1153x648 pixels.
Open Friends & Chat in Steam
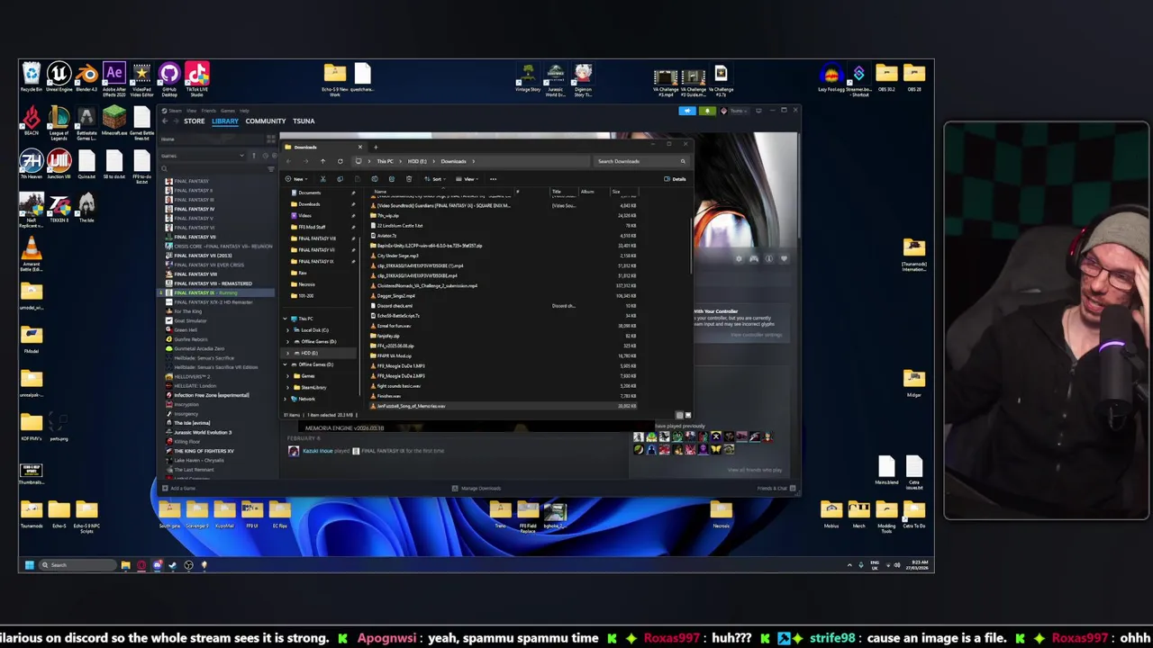point(776,488)
